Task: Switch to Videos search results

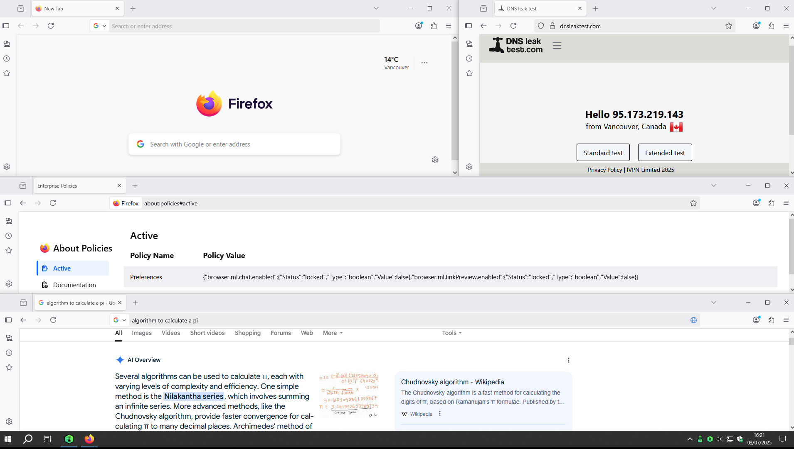Action: 171,333
